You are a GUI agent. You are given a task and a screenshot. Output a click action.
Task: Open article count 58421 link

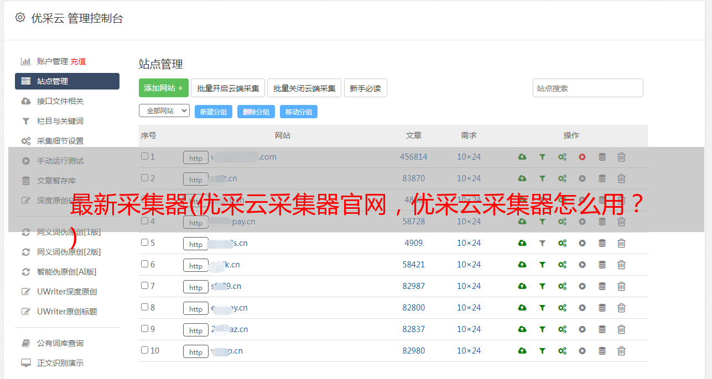[414, 265]
